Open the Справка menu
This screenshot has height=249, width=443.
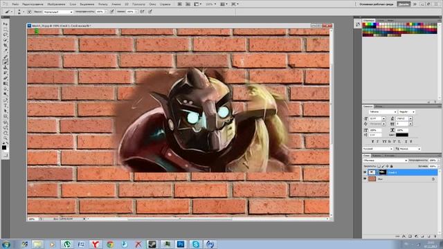[165, 4]
